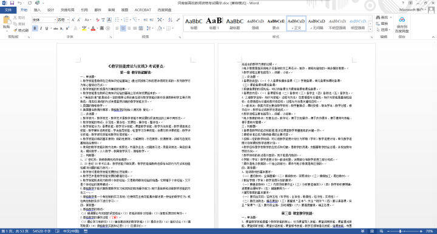Click the 替换 (Replace) button
The image size is (437, 234).
point(382,24)
